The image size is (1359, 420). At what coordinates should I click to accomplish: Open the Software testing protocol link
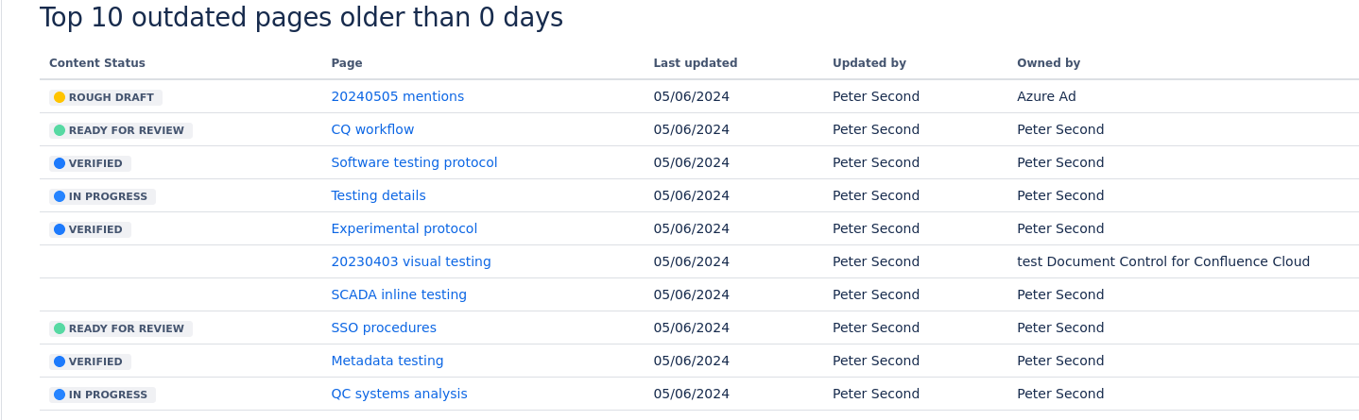pyautogui.click(x=414, y=162)
